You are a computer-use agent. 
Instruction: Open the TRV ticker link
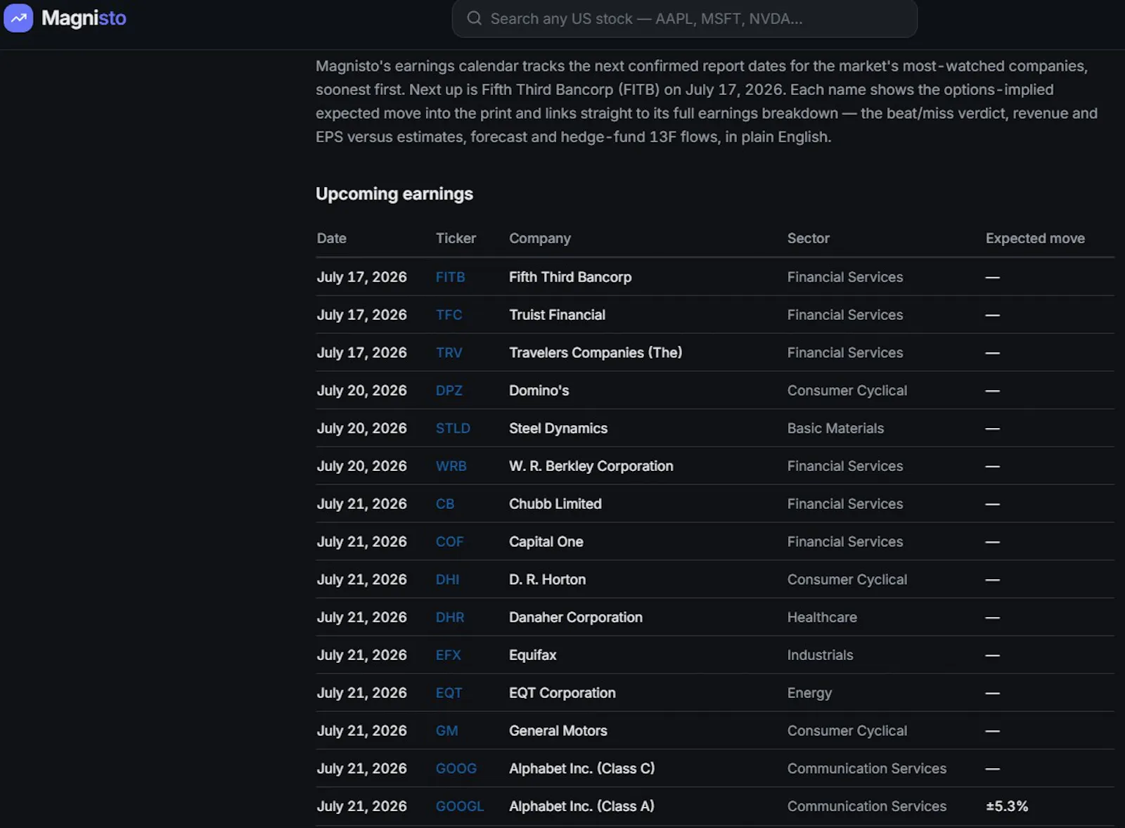tap(449, 353)
